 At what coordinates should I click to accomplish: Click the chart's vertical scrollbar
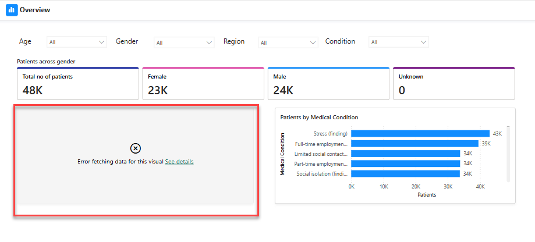(x=508, y=154)
